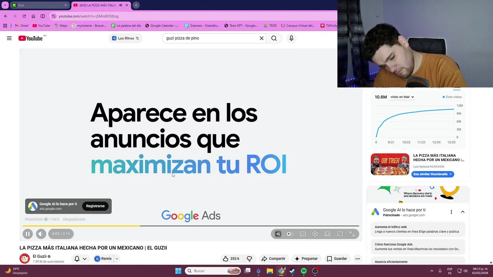Switch to the Kick browser tab

click(x=39, y=5)
